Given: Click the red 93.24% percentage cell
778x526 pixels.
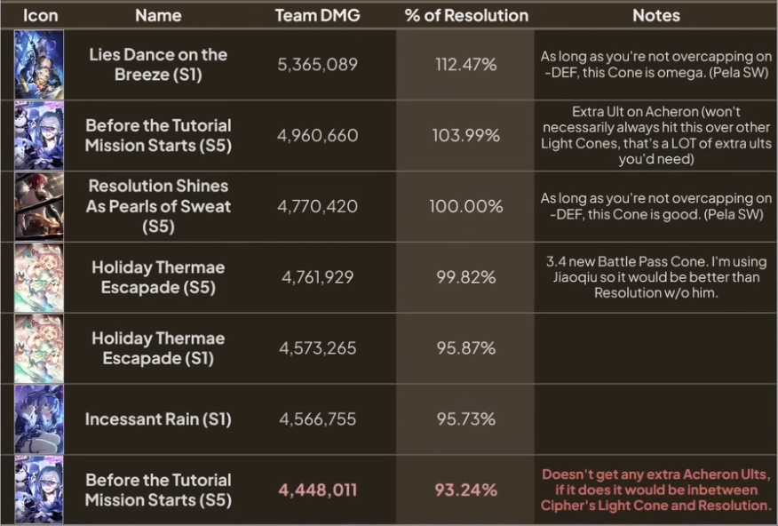Looking at the screenshot, I should (x=466, y=490).
